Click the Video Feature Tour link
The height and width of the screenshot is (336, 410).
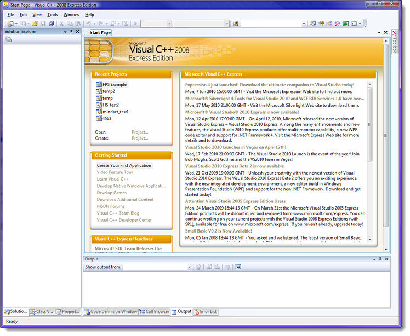(115, 172)
